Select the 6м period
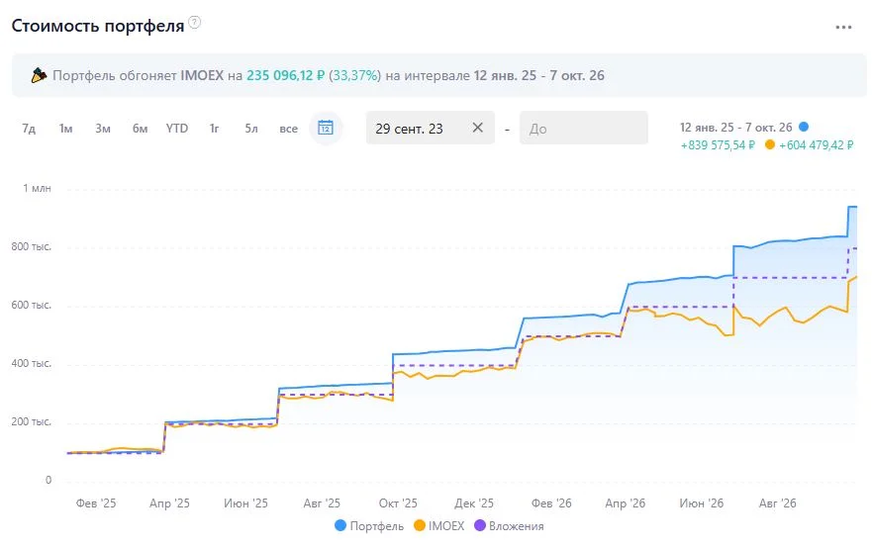The image size is (872, 548). click(x=141, y=129)
